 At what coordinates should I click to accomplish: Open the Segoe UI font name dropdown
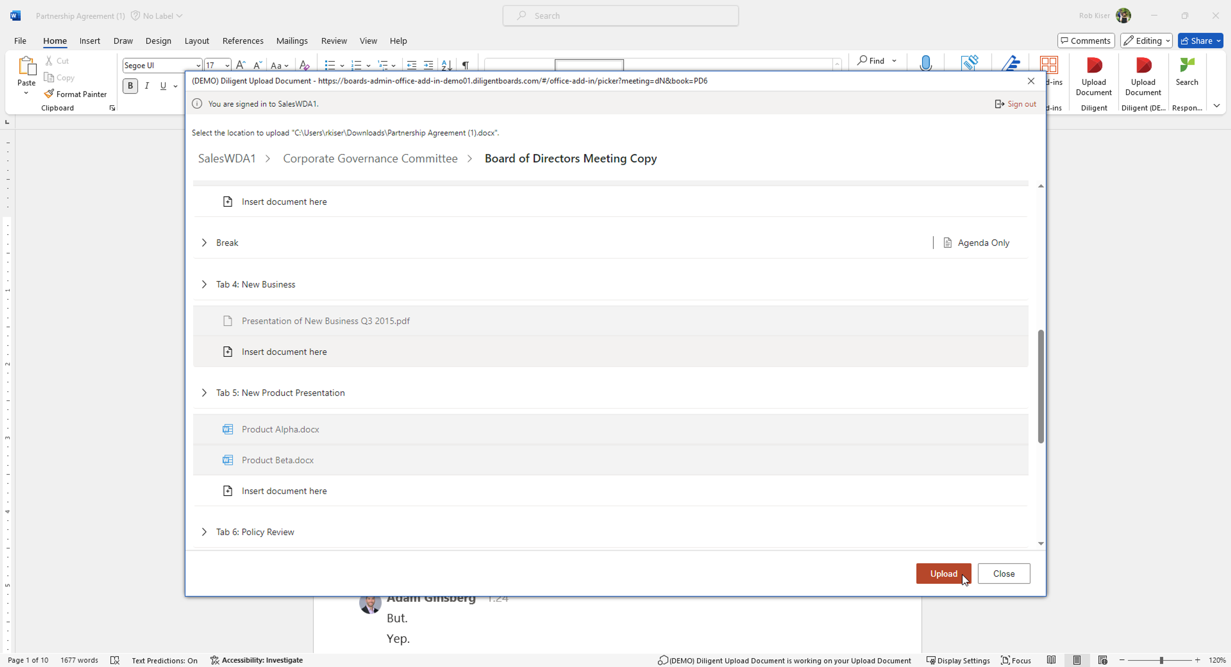198,65
